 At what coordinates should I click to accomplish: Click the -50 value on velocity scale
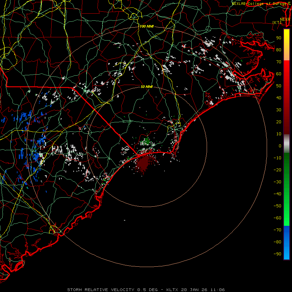277,206
